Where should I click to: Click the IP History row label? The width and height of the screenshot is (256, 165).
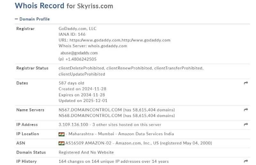pos(27,161)
